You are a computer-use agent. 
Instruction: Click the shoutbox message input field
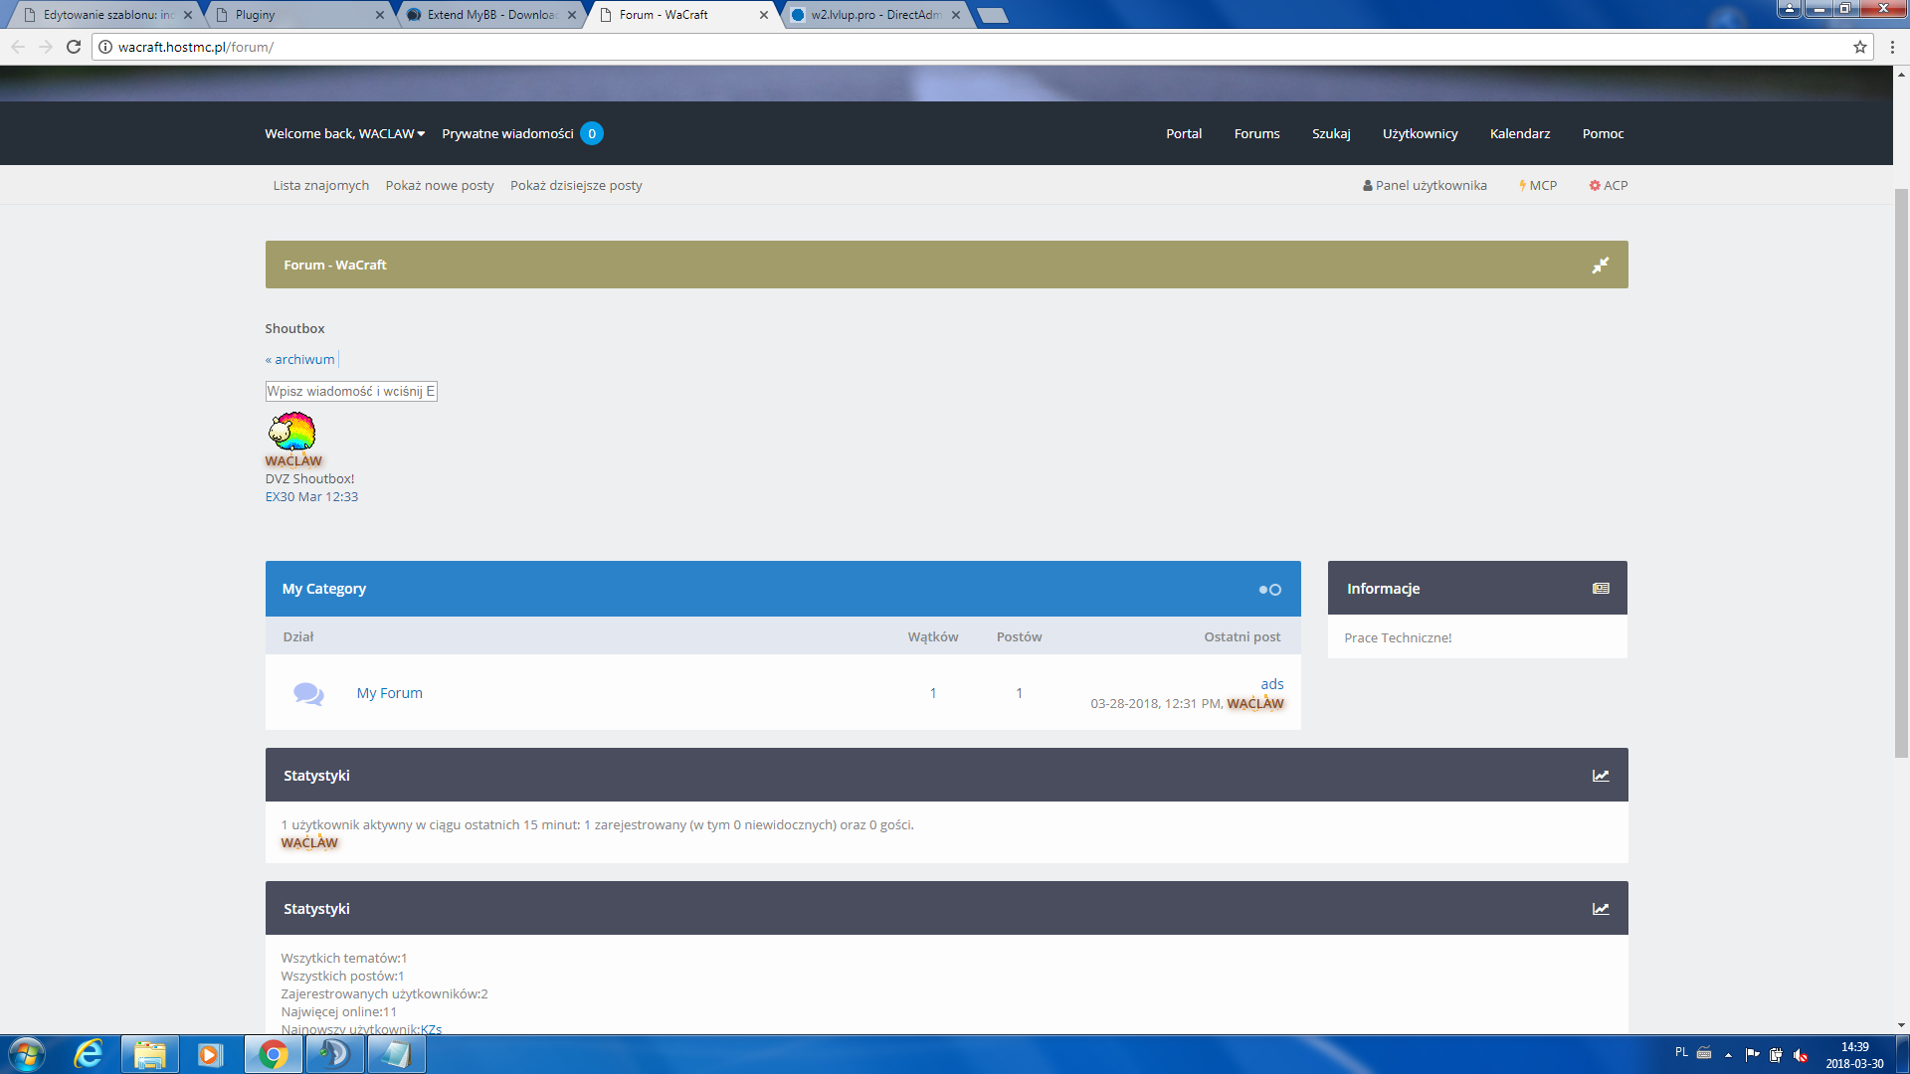(350, 391)
